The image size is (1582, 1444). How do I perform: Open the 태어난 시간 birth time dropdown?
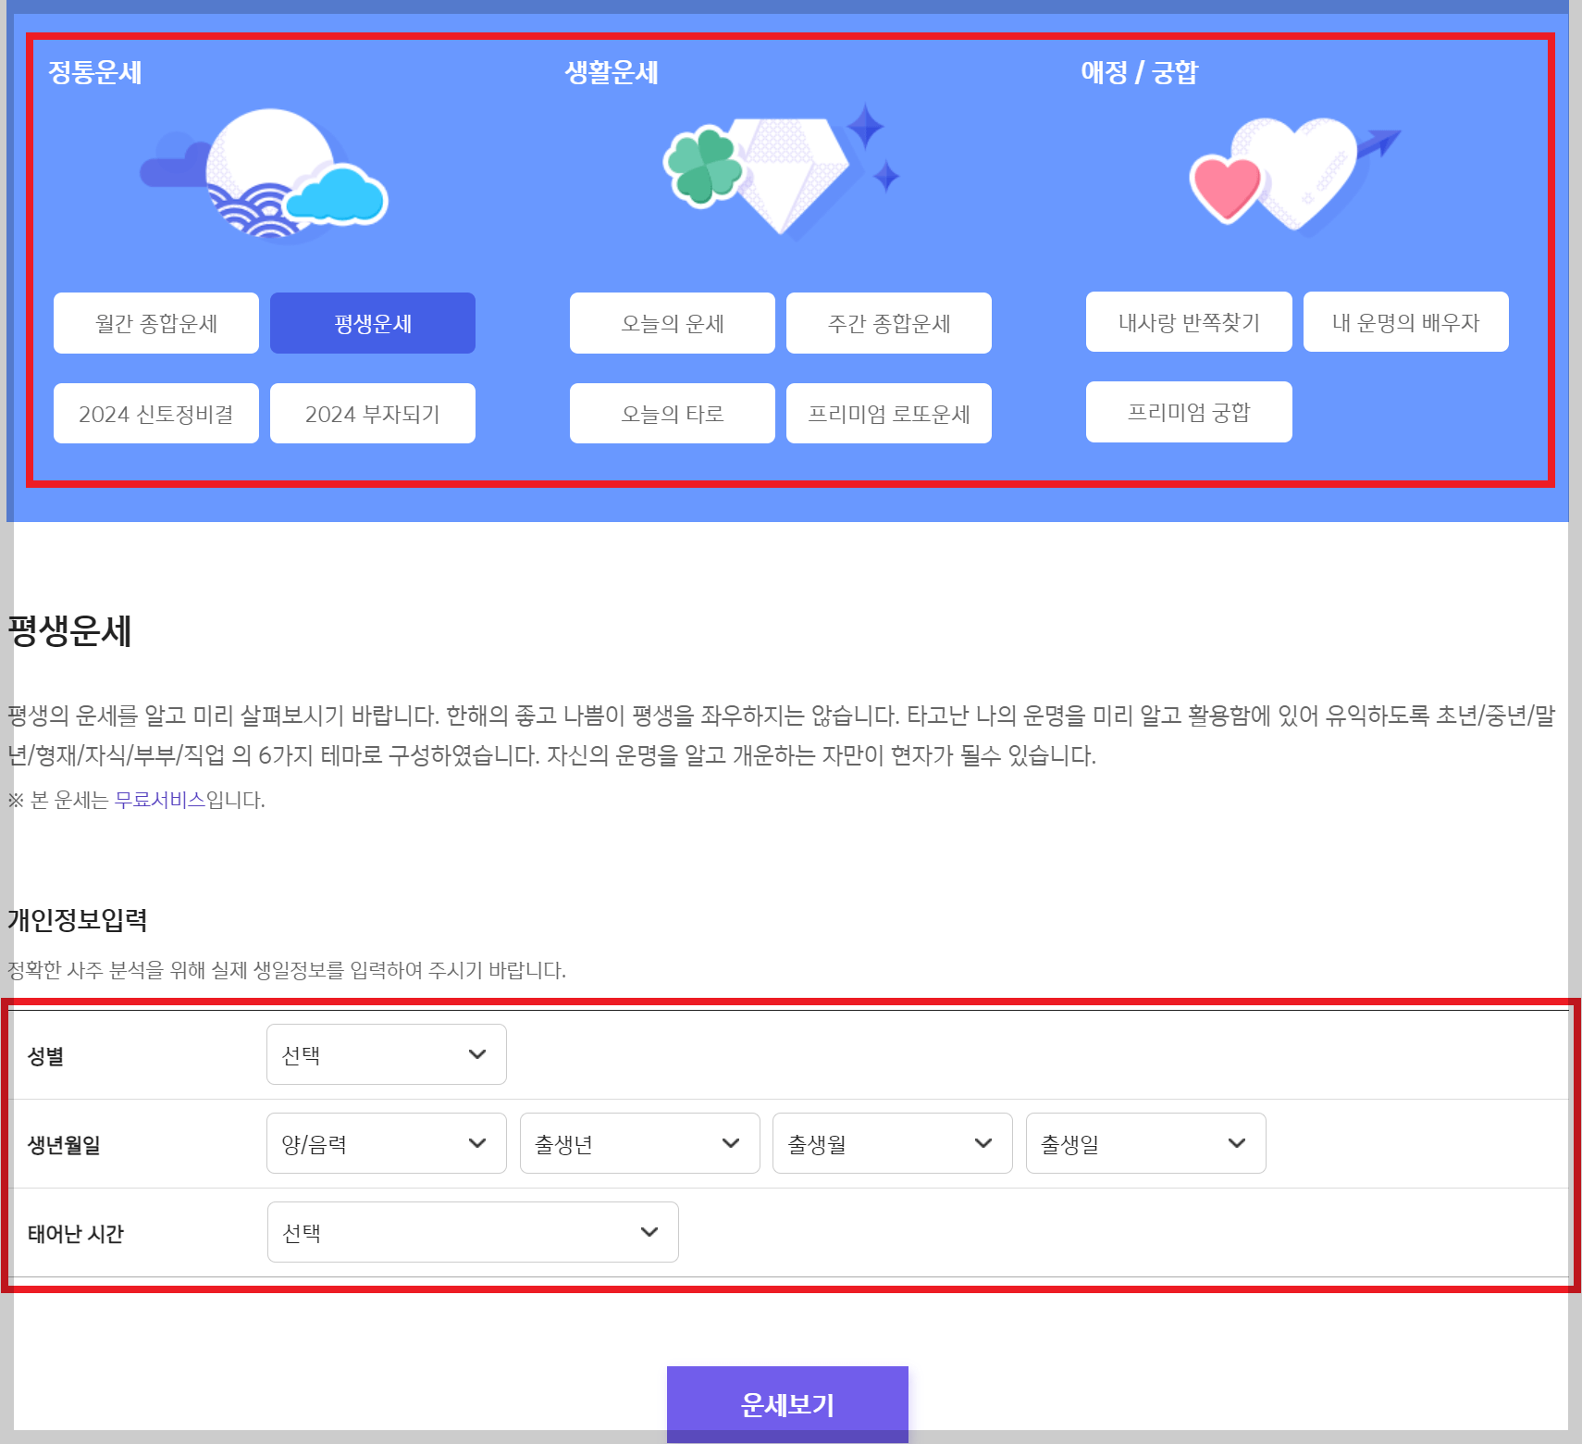point(473,1232)
